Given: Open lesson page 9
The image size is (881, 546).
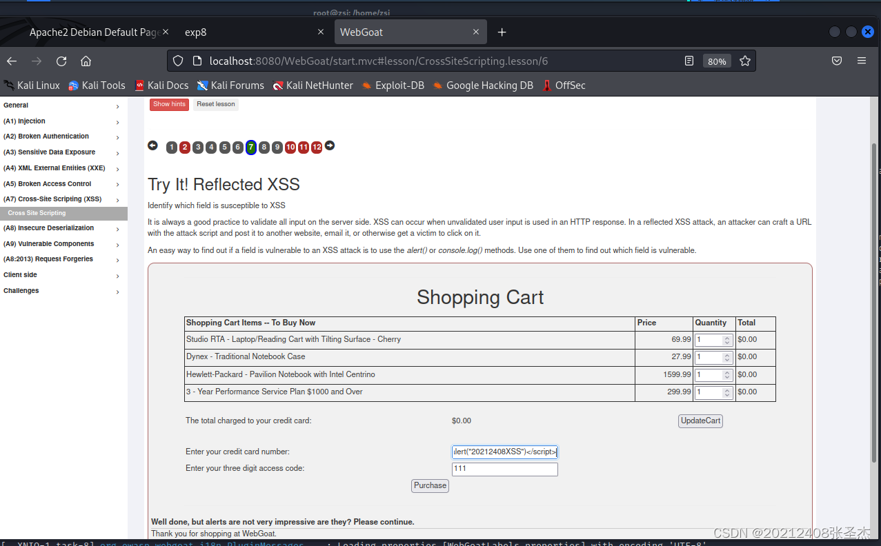Looking at the screenshot, I should click(277, 147).
